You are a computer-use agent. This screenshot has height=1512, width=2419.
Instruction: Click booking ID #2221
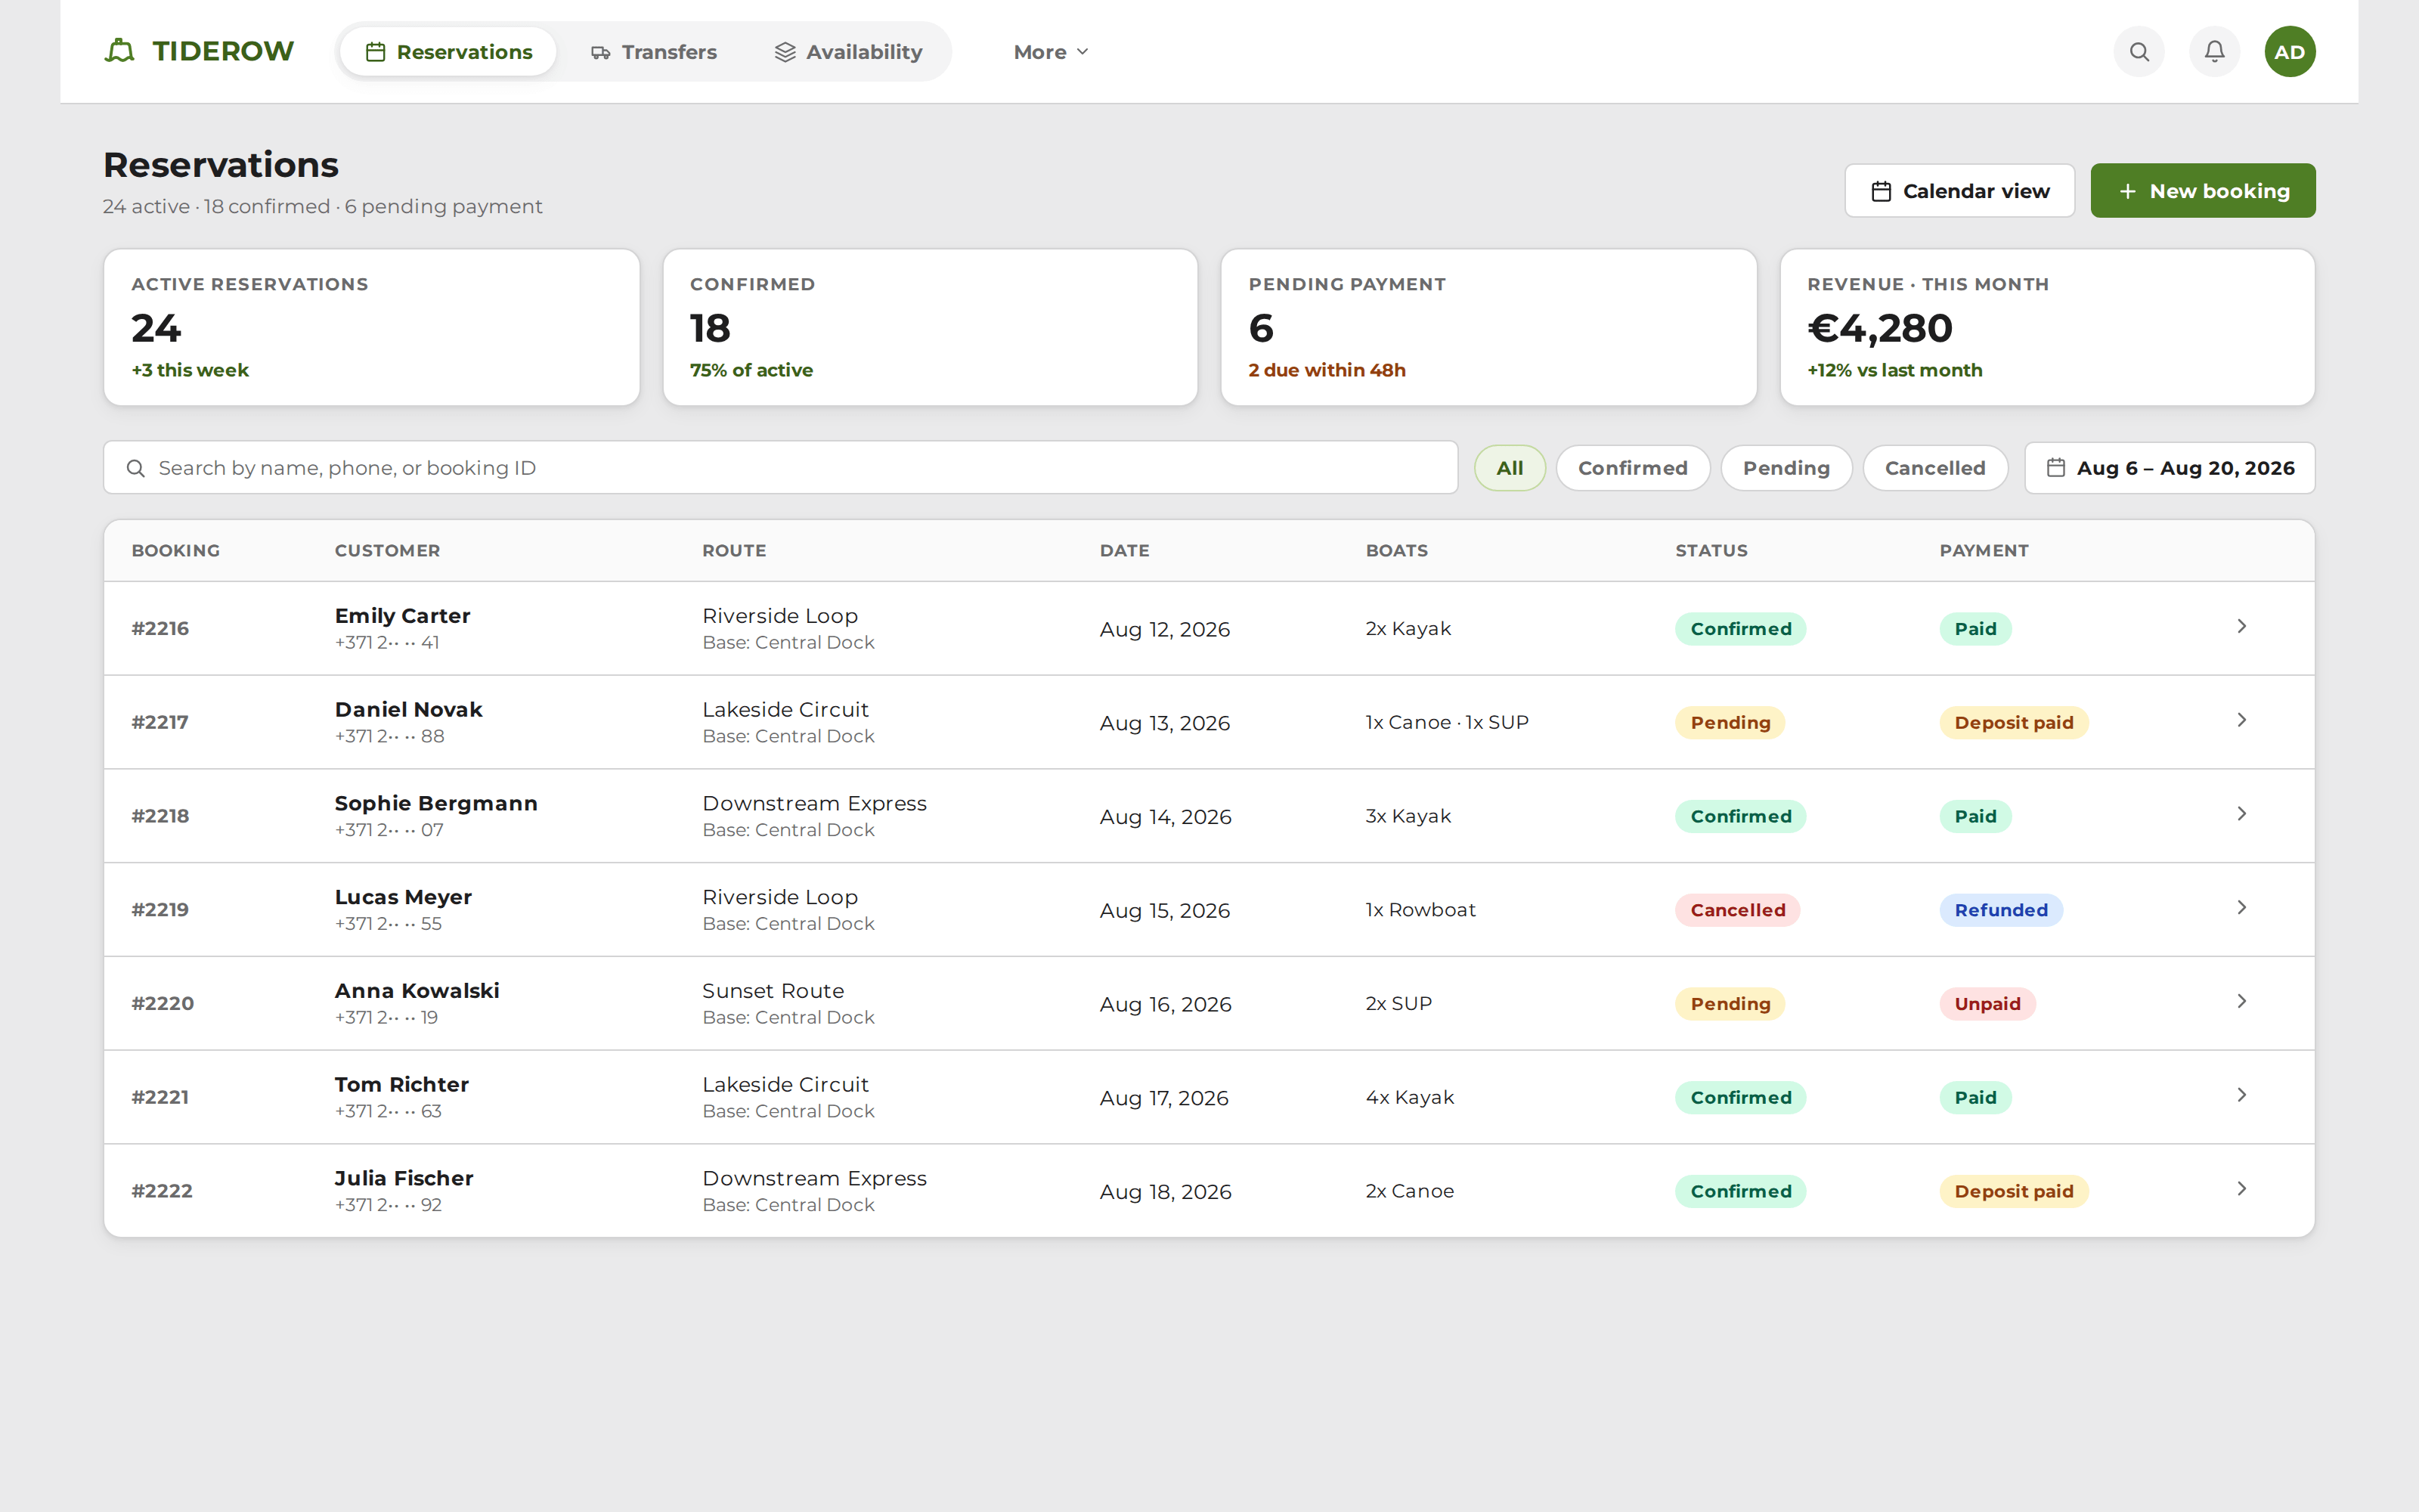click(160, 1098)
